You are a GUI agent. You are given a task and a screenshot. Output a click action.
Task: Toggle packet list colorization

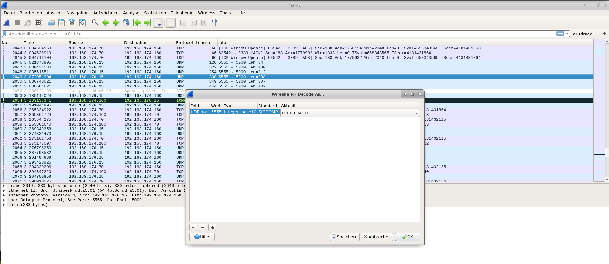click(171, 23)
